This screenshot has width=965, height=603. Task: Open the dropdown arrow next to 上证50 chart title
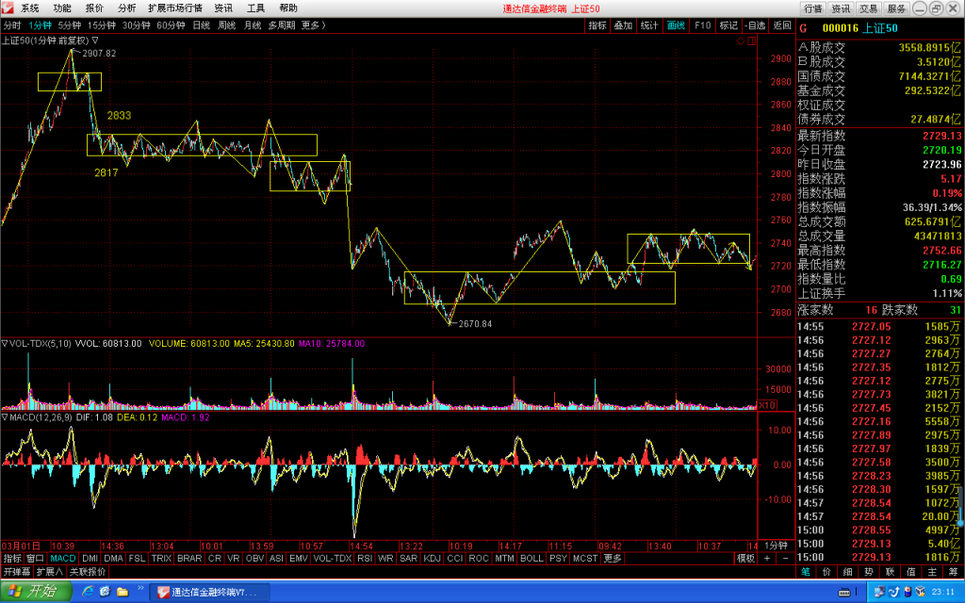tap(95, 40)
